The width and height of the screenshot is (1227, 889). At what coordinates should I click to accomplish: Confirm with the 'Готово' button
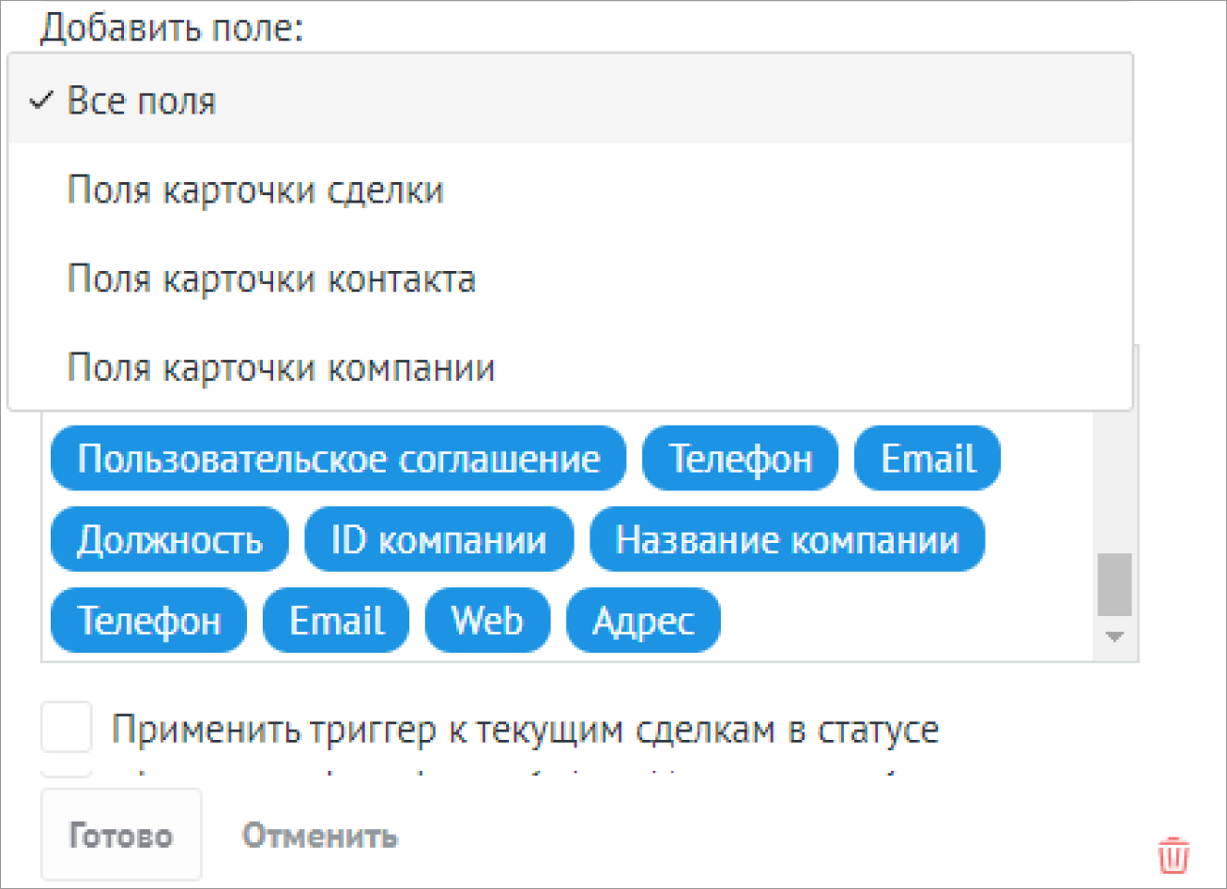(121, 835)
